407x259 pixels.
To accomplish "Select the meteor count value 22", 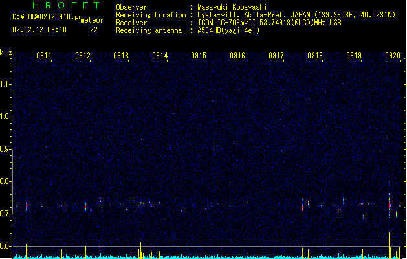I will click(94, 30).
